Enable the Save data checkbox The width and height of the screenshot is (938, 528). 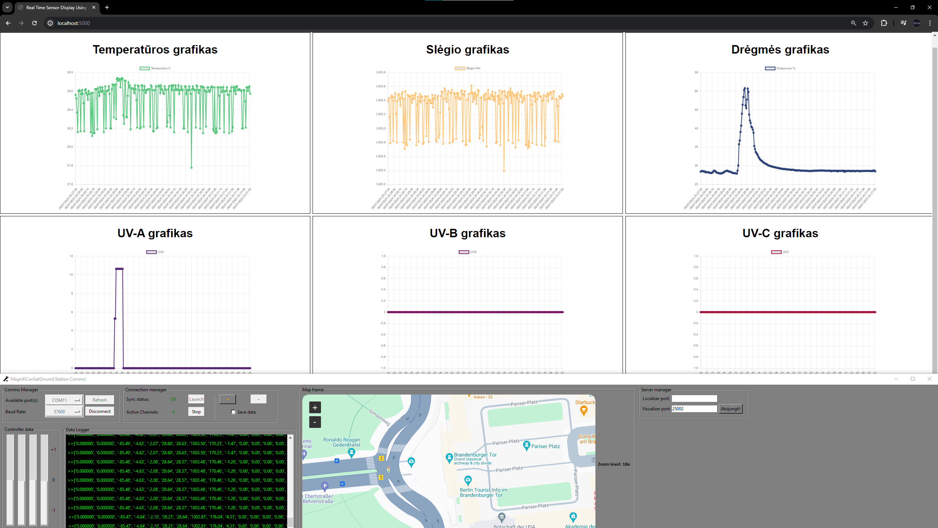point(233,412)
